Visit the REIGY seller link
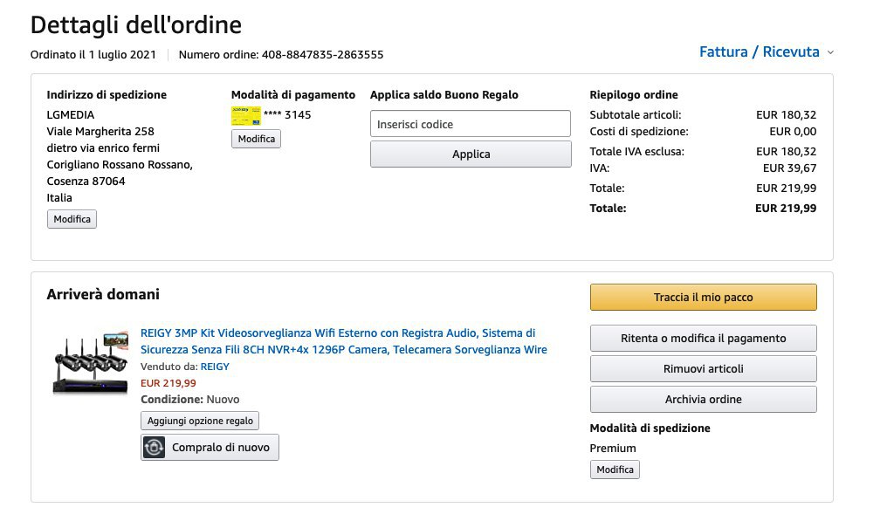The height and width of the screenshot is (521, 880). pos(215,367)
